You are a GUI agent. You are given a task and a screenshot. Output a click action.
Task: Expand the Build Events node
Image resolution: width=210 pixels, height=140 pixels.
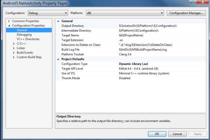pos(14,53)
